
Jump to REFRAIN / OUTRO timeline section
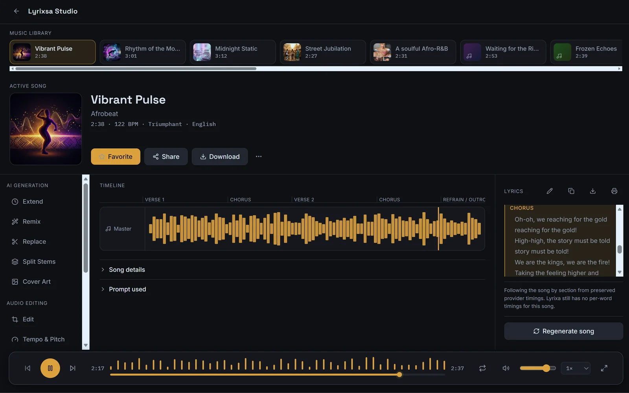[464, 200]
